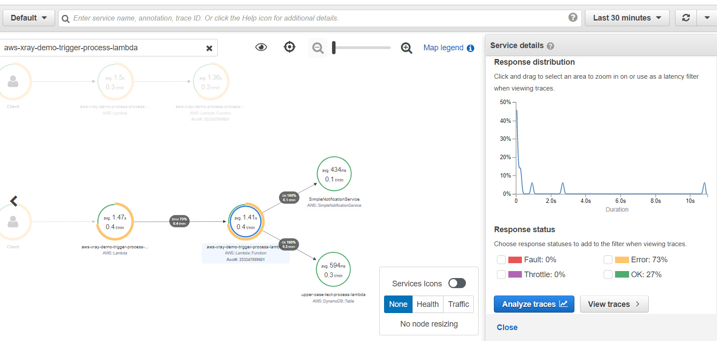Click the Error 73% edge label
Screen dimensions: 717x341
click(179, 221)
